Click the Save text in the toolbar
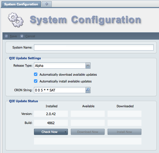This screenshot has width=159, height=153. tap(13, 36)
